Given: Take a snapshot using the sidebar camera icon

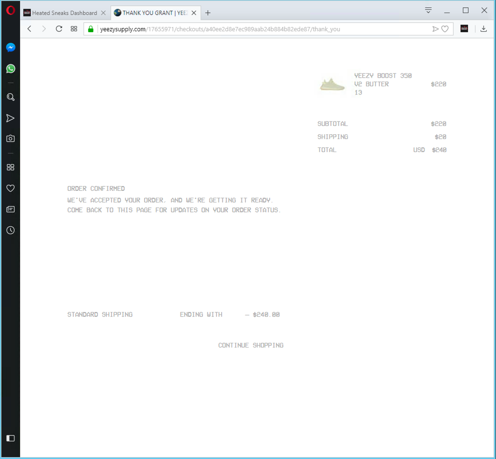Looking at the screenshot, I should click(10, 138).
